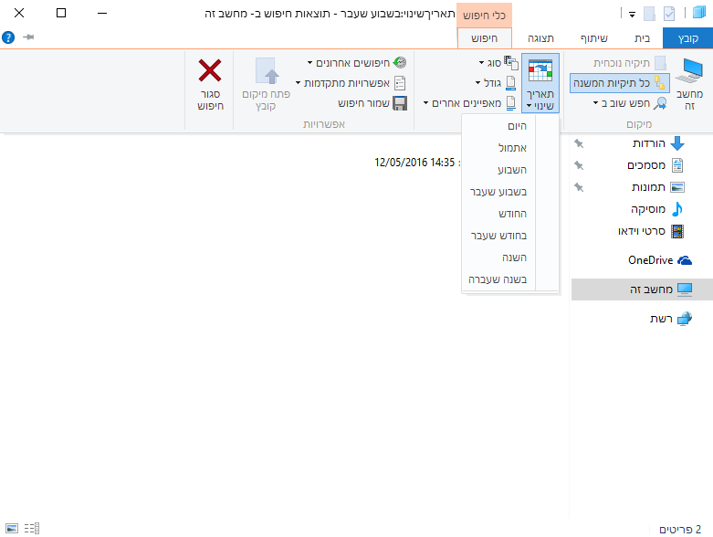
Task: Open מסמכים in navigation pane
Action: pyautogui.click(x=645, y=165)
